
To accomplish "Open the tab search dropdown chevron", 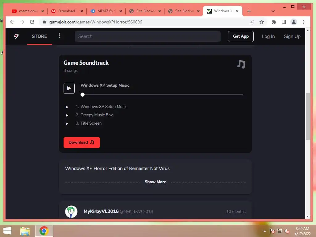I will click(x=273, y=11).
